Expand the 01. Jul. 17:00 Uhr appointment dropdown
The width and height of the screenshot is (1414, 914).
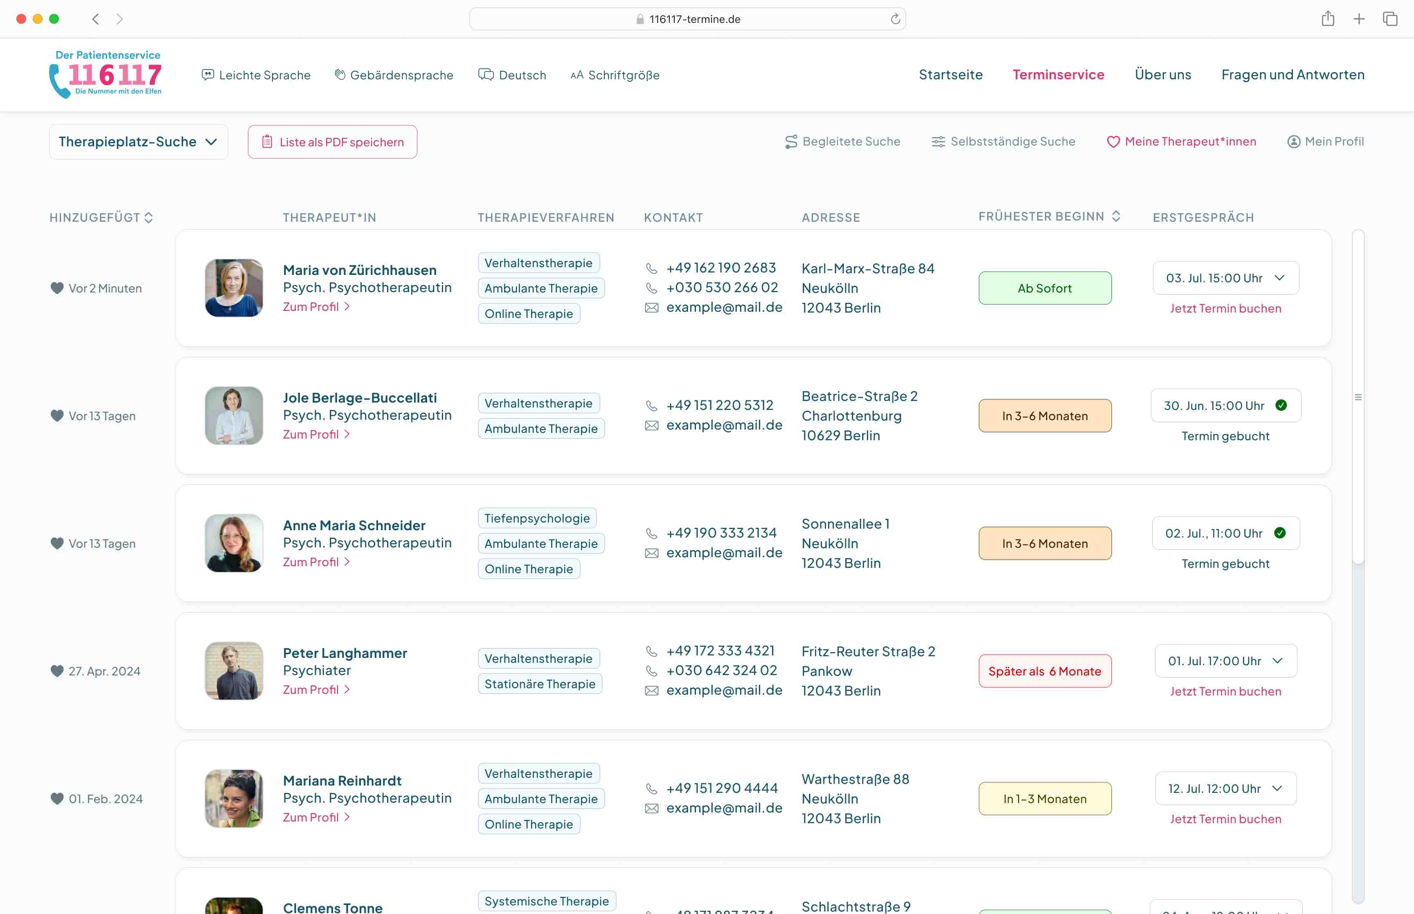click(x=1225, y=661)
